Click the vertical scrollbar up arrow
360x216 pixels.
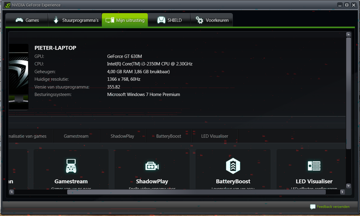click(348, 35)
